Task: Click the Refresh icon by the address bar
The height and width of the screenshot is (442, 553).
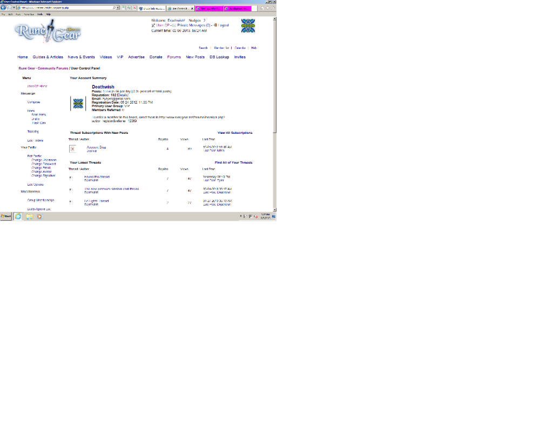Action: 129,8
